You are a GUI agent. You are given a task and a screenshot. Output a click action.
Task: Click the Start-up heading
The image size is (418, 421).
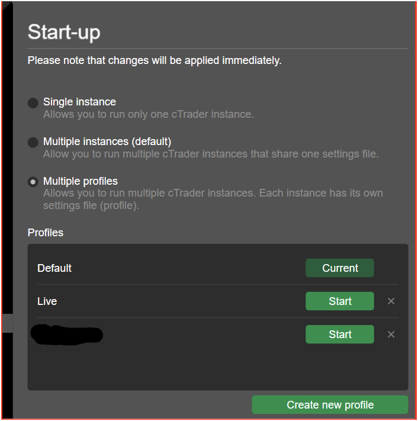tap(64, 32)
